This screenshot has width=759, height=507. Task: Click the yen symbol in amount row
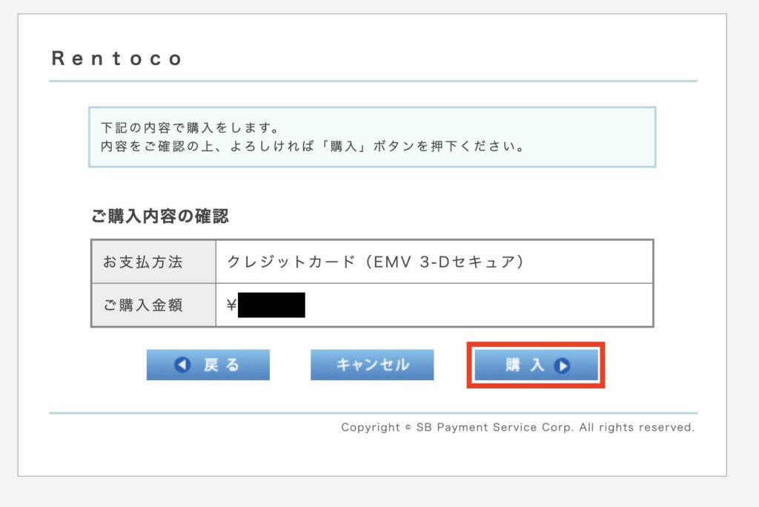pos(231,305)
